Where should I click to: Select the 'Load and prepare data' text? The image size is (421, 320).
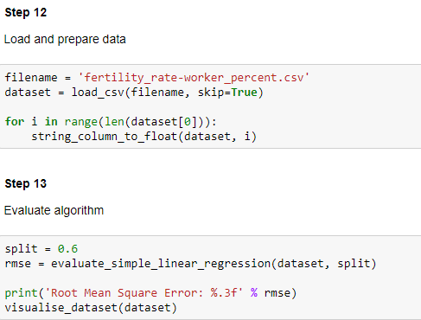coord(65,39)
